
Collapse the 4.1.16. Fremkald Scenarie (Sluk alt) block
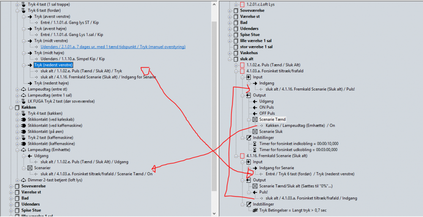pos(236,156)
